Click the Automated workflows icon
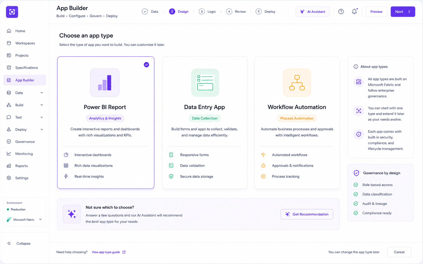Viewport: 423px width, 264px height. 263,155
